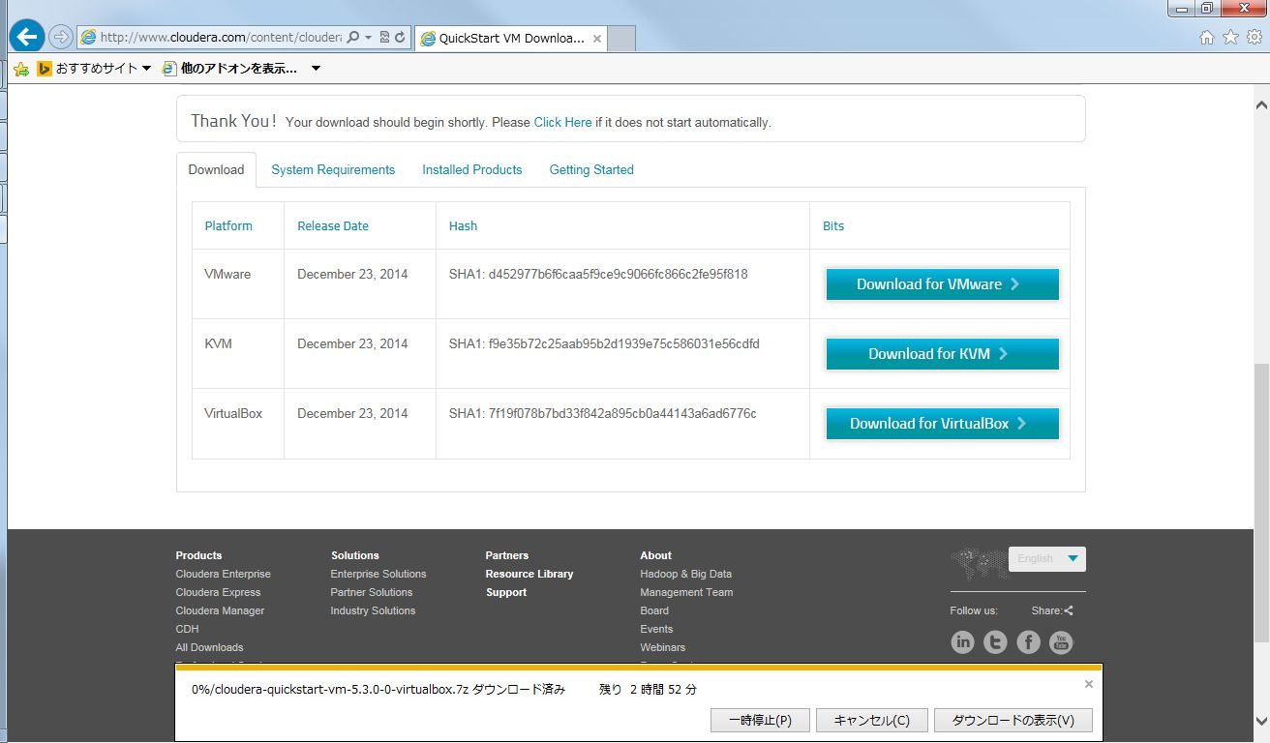Click the KVM SHA1 hash text
This screenshot has width=1270, height=743.
[604, 343]
